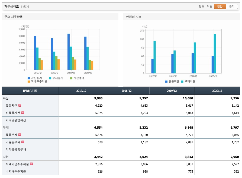Viewport: 242px width, 178px height.
Task: Select the 재무상태표 section title
Action: (12, 7)
